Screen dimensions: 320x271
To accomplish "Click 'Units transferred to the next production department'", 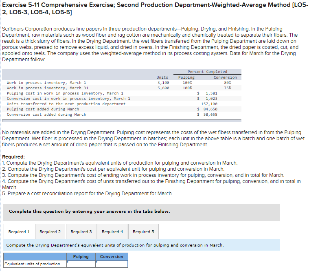I will [x=66, y=104].
